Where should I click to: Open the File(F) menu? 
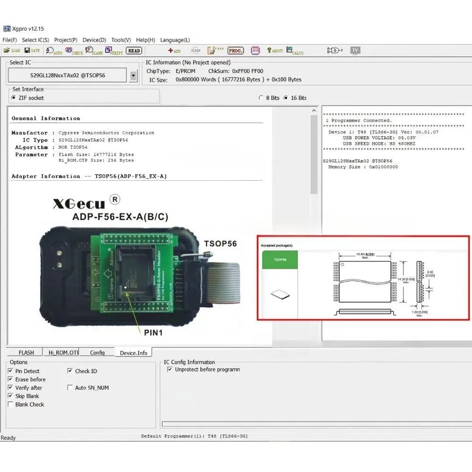pyautogui.click(x=9, y=40)
